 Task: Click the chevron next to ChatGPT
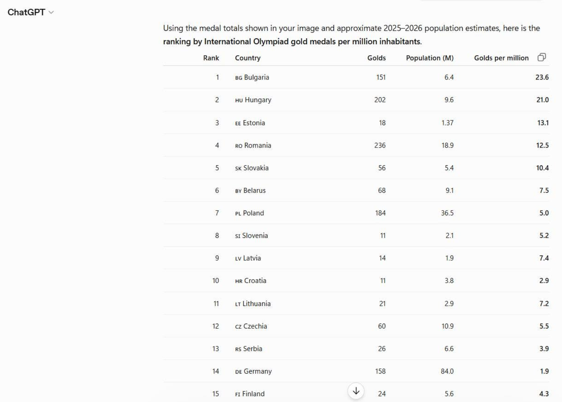pyautogui.click(x=51, y=13)
